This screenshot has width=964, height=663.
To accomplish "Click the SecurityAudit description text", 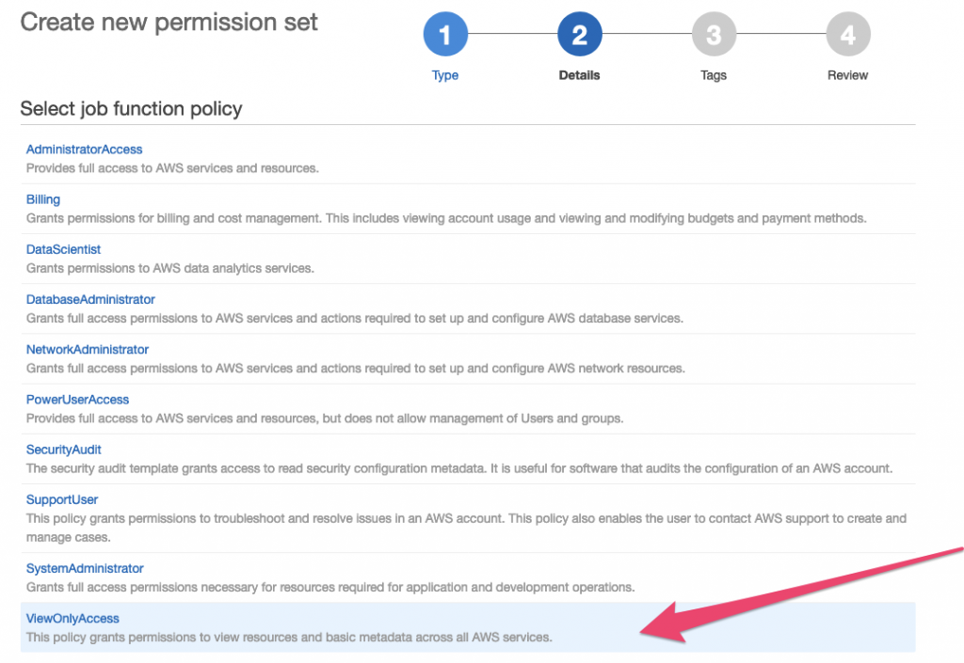I will [x=458, y=468].
